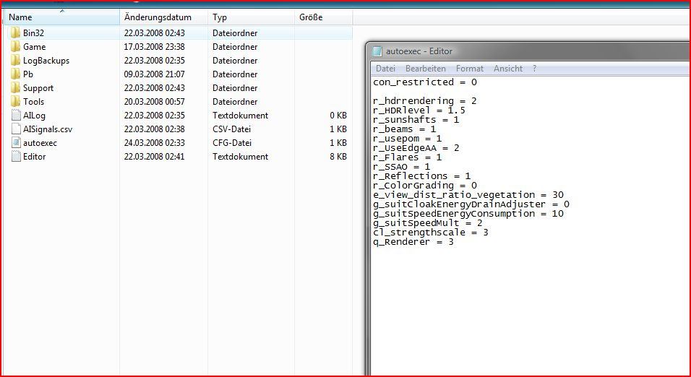Viewport: 691px width, 377px height.
Task: Click the r_HDRlevel = 1.5 line
Action: [x=419, y=110]
